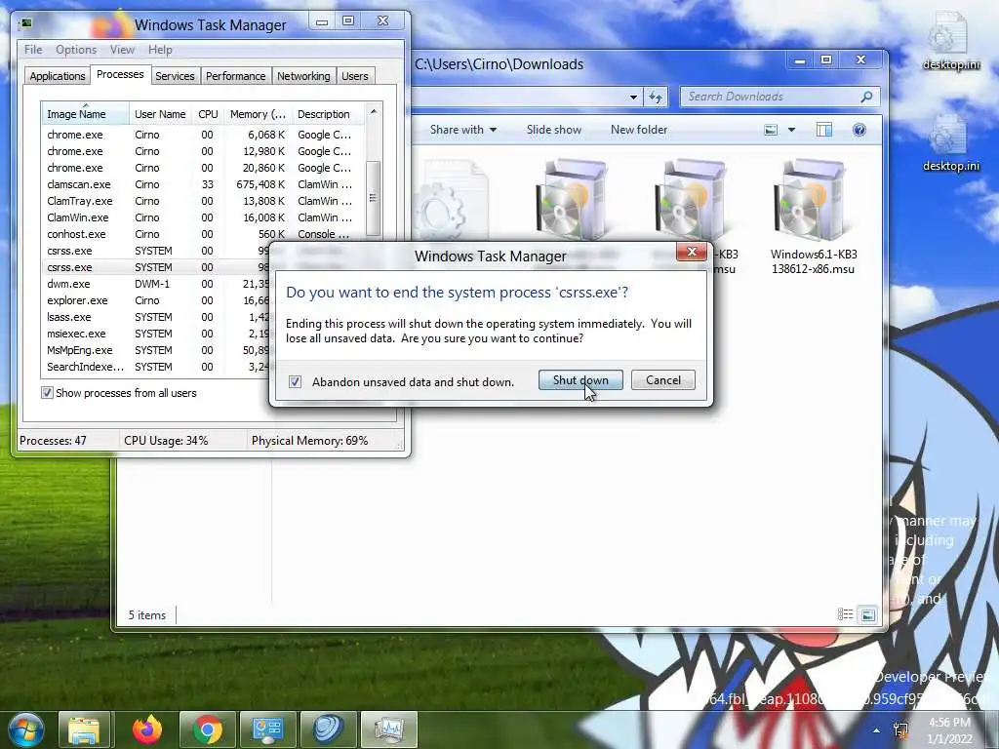
Task: Click the Windows Start orb
Action: point(26,729)
